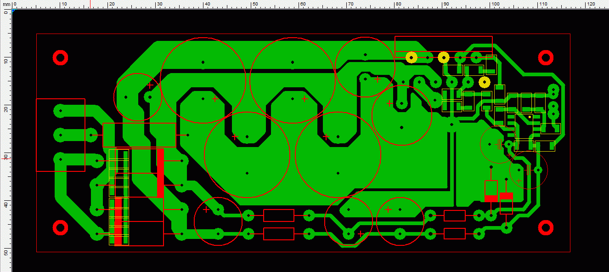Select middle pad of left-edge connector
Viewport: 609px width, 272px height.
pos(60,135)
